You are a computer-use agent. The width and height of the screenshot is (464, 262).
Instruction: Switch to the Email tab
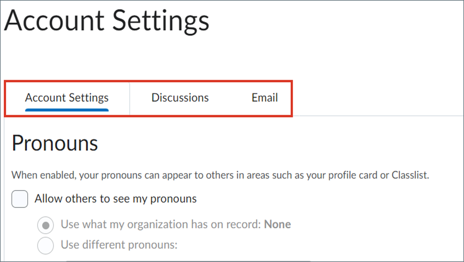tap(265, 98)
